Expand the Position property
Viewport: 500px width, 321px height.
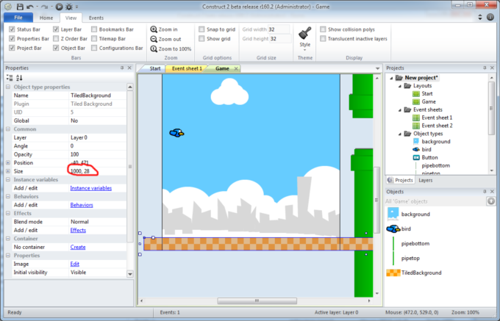pos(8,163)
